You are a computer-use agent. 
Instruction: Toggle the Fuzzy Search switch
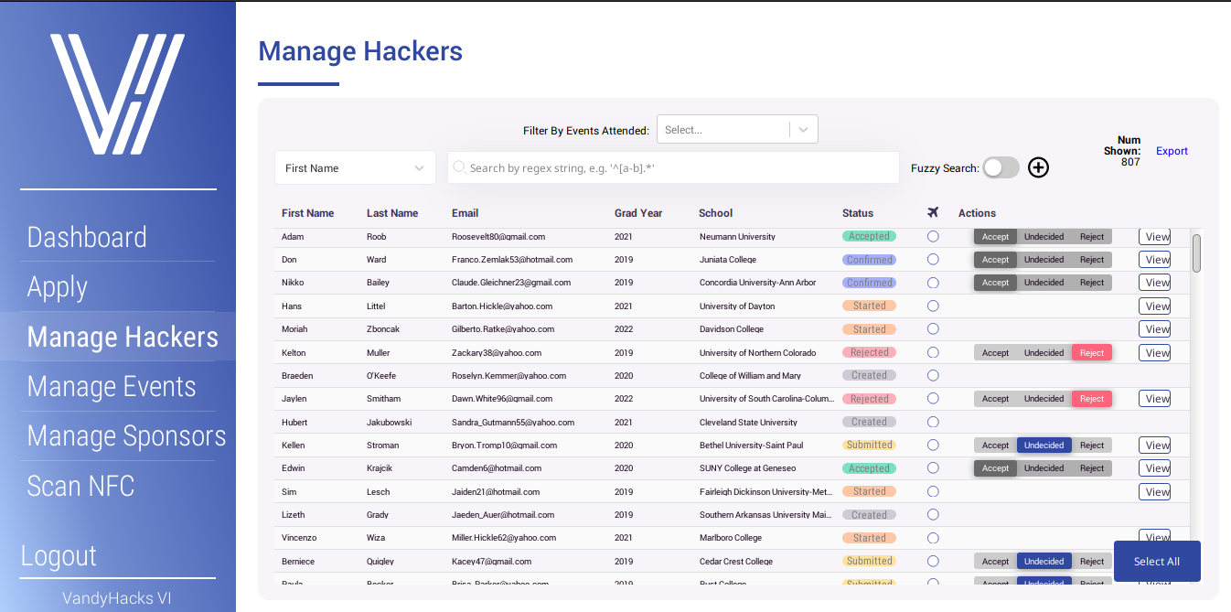[x=1001, y=167]
